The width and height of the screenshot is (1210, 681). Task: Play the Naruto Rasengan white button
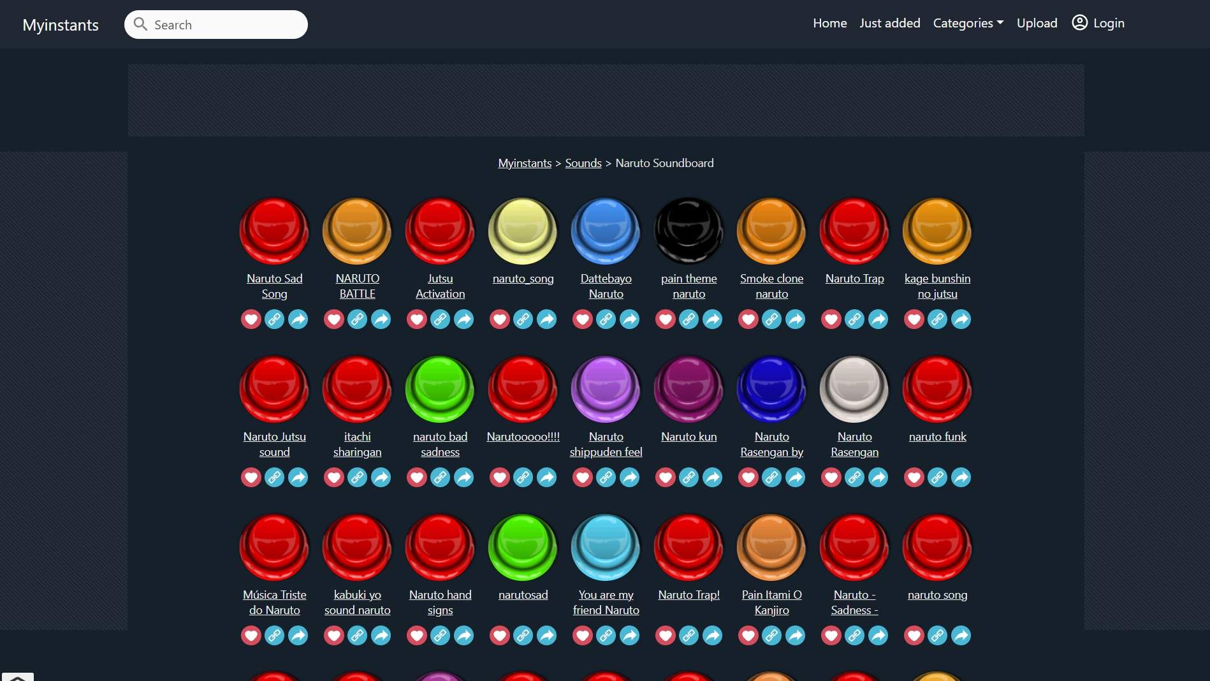[854, 389]
